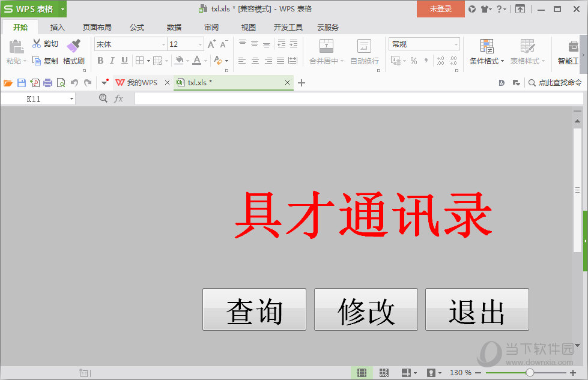Toggle bold formatting

100,61
